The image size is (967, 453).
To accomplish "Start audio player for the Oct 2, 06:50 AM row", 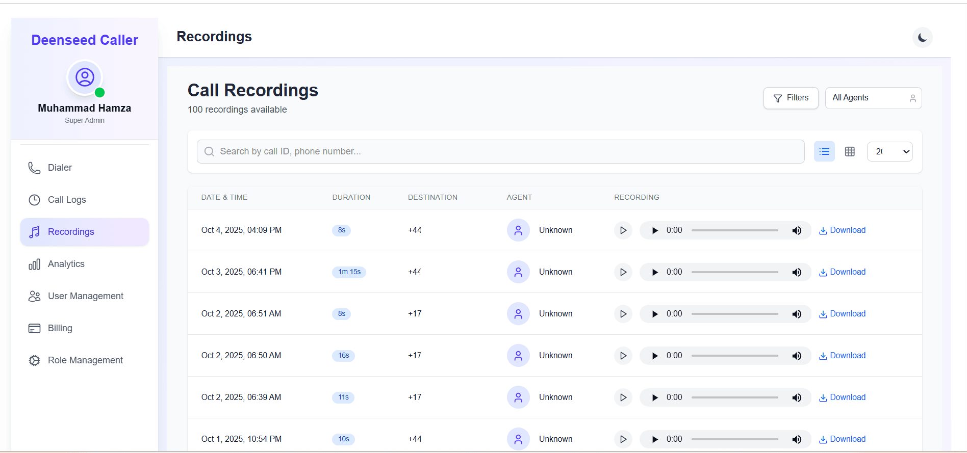I will [x=655, y=356].
